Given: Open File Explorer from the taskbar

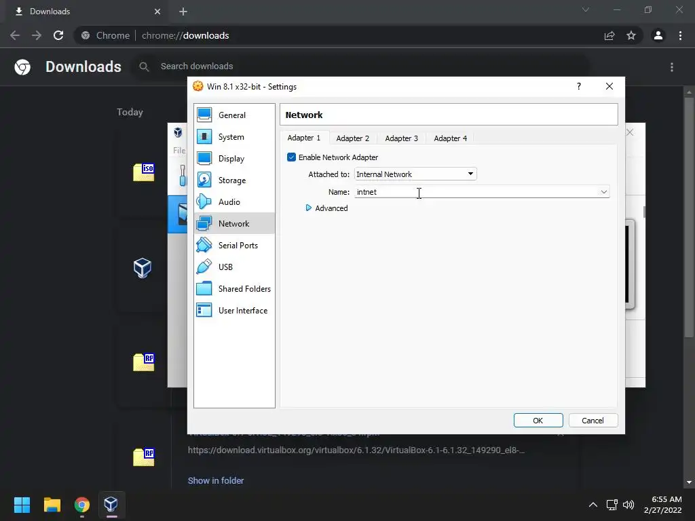Looking at the screenshot, I should [52, 505].
